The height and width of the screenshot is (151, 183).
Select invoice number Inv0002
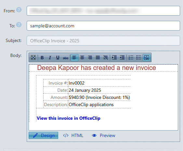pos(77,83)
